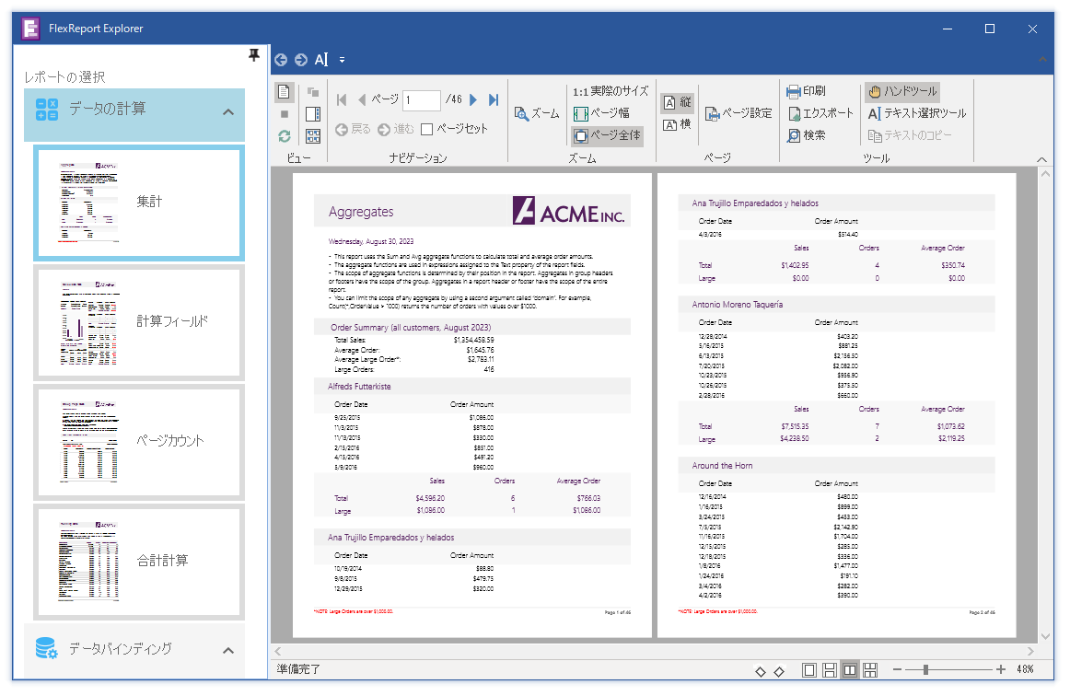Go to the next page
This screenshot has width=1070, height=696.
pos(473,99)
